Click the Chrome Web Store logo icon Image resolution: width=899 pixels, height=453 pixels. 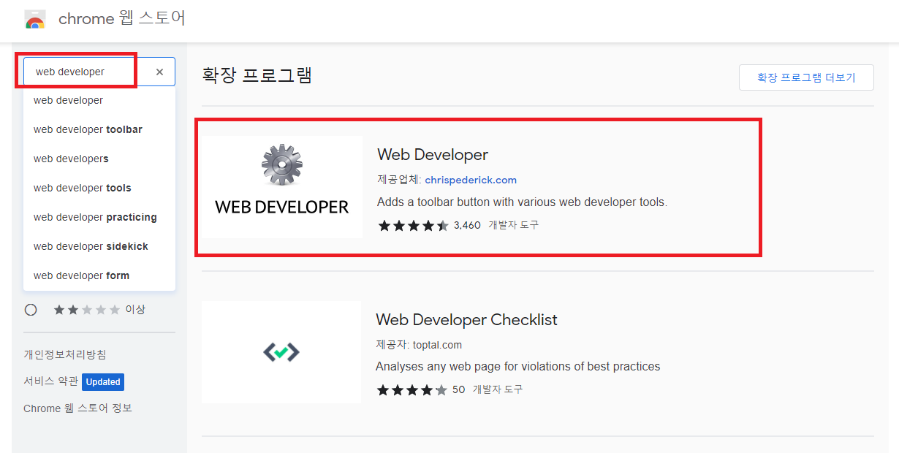coord(35,19)
